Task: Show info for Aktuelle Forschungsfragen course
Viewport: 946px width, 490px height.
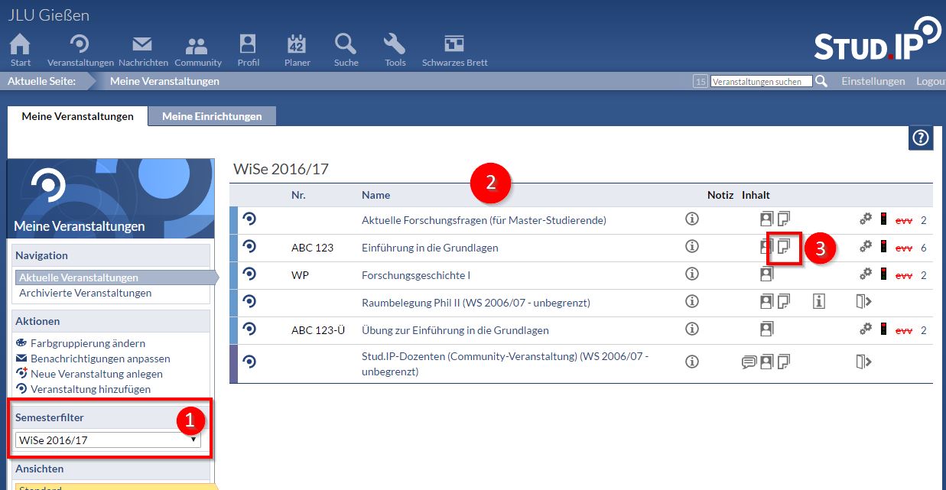Action: [x=692, y=219]
